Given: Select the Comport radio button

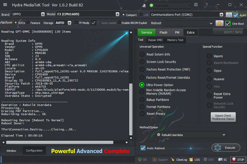Looking at the screenshot, I should click(124, 15).
